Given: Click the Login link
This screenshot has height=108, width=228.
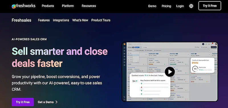Looking at the screenshot, I should 180,6.
